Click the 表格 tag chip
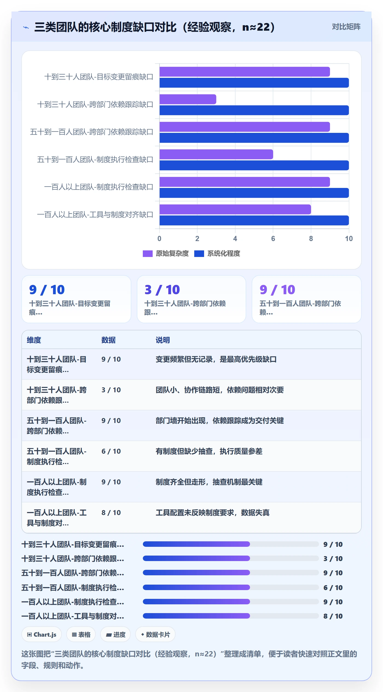Viewport: 383px width, 692px height. point(81,634)
